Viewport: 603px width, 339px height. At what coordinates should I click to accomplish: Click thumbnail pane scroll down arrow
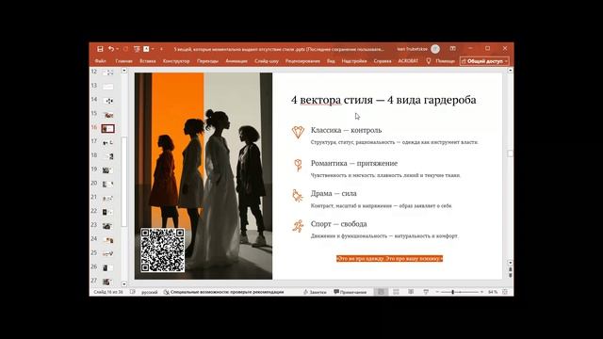pyautogui.click(x=123, y=284)
